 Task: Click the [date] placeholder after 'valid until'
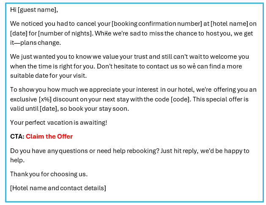pos(48,109)
